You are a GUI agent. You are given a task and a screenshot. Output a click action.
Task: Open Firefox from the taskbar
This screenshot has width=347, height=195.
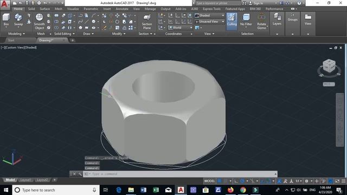(x=230, y=190)
